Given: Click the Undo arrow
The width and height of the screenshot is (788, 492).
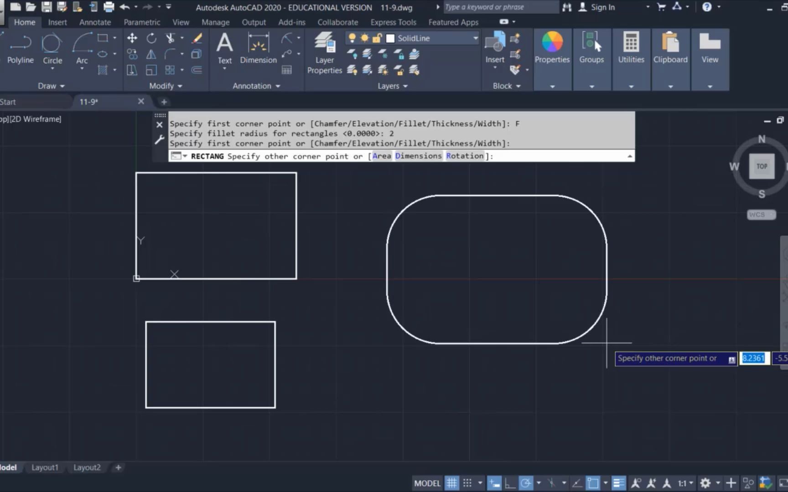Looking at the screenshot, I should (124, 7).
